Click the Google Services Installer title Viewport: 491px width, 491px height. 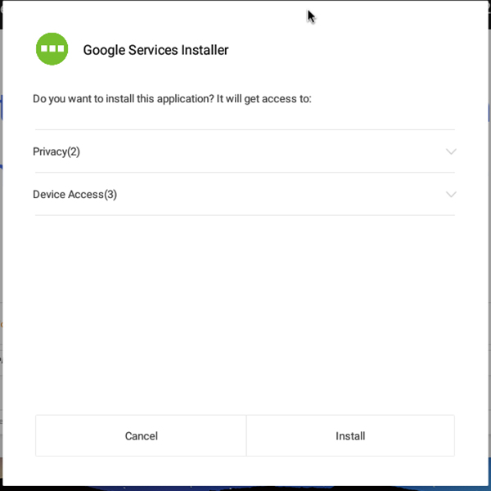(x=155, y=50)
